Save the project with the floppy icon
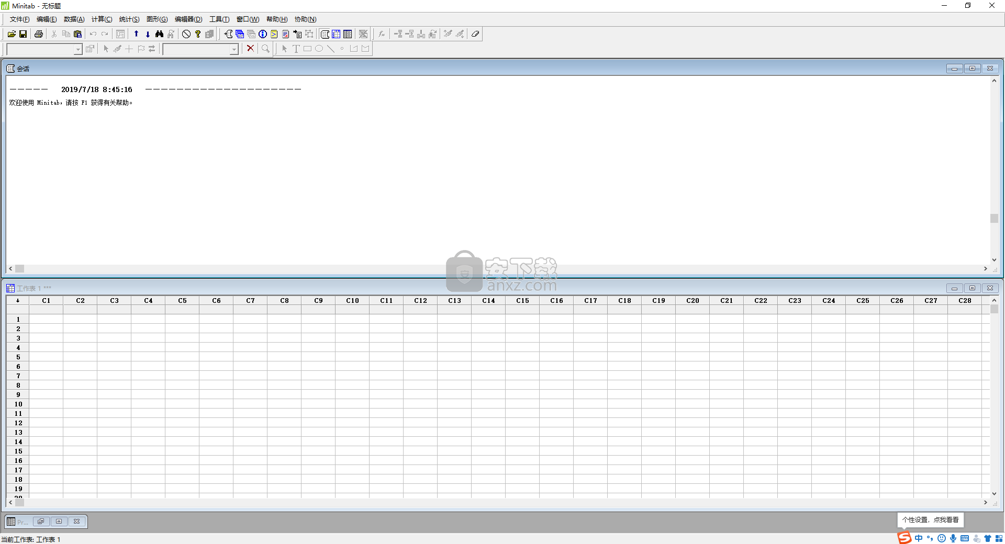 coord(23,34)
